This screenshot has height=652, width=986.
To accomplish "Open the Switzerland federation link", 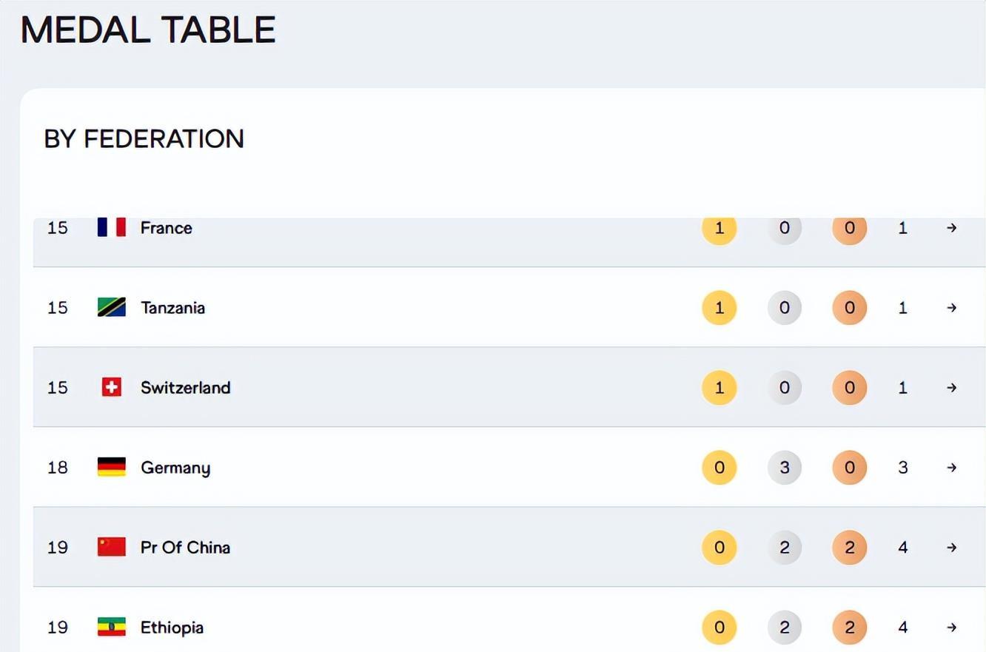I will point(185,387).
